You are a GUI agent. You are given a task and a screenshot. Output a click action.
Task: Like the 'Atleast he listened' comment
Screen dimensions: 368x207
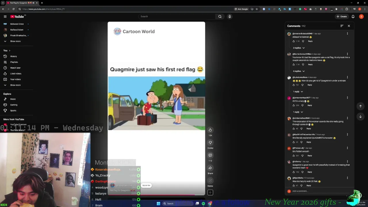click(x=294, y=41)
